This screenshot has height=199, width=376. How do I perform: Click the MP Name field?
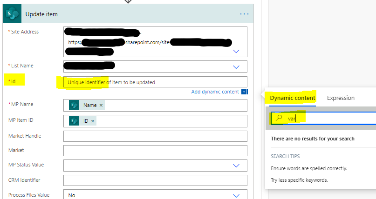coord(155,105)
